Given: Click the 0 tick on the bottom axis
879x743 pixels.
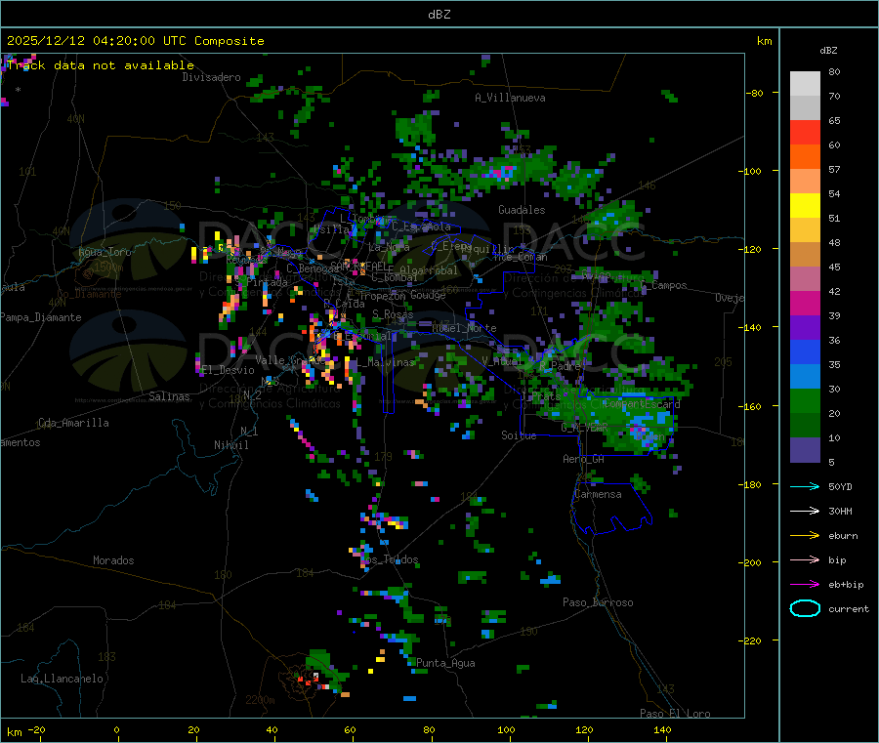Looking at the screenshot, I should pos(116,729).
